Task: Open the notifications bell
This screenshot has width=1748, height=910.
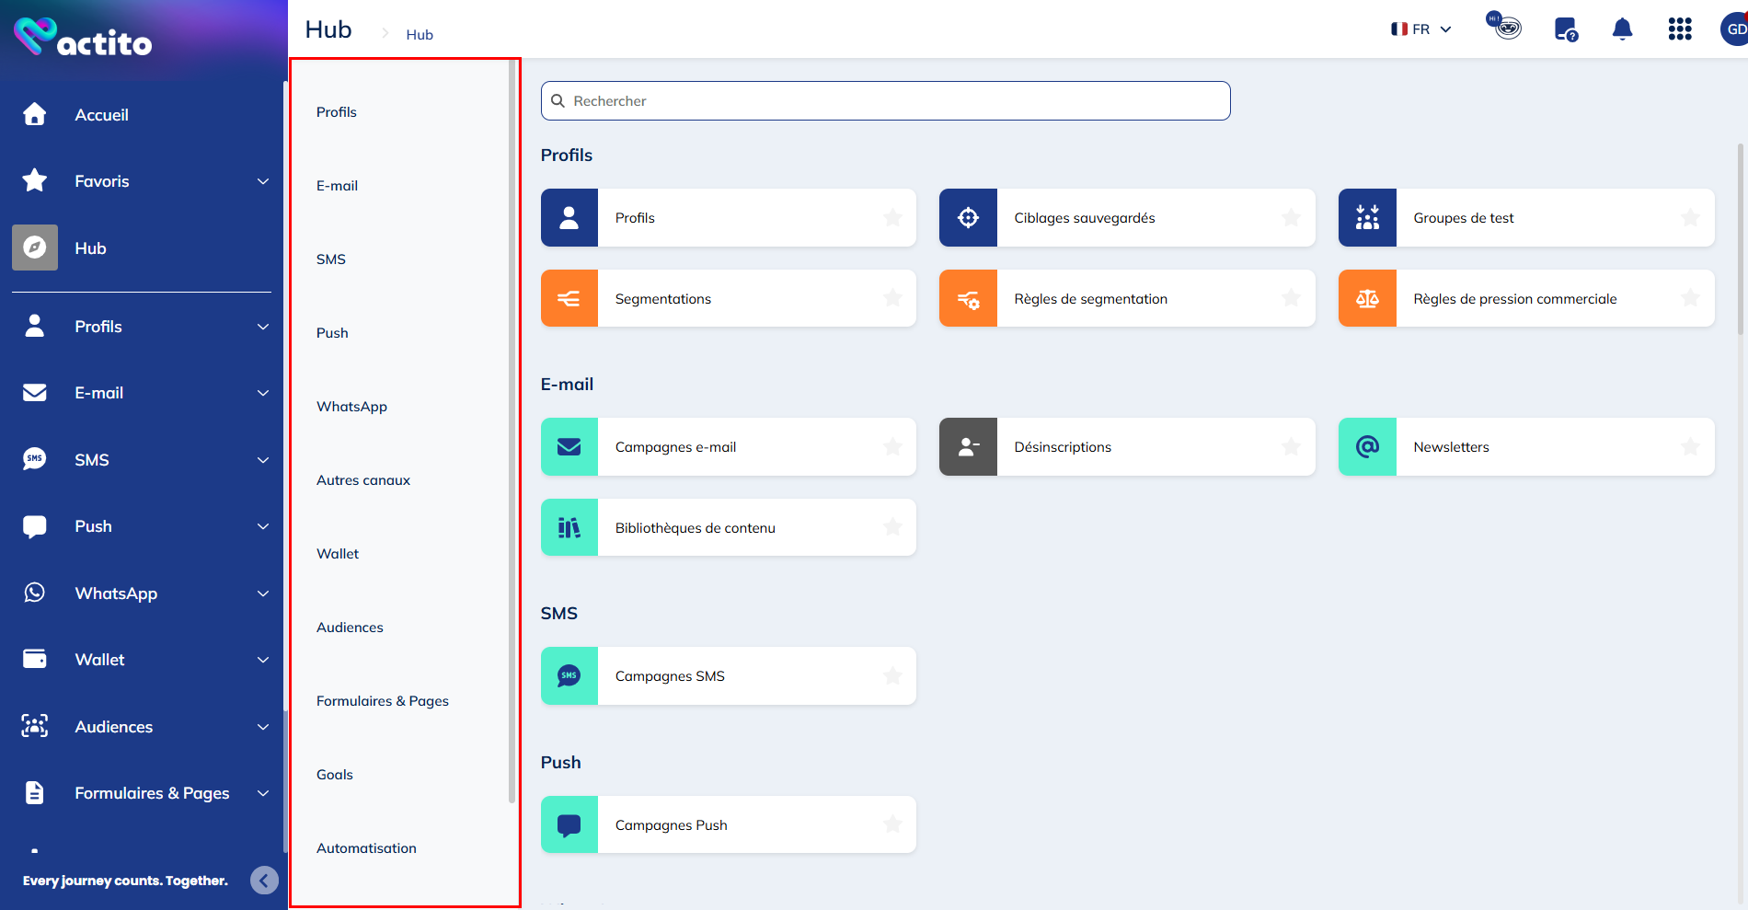Action: [1622, 29]
